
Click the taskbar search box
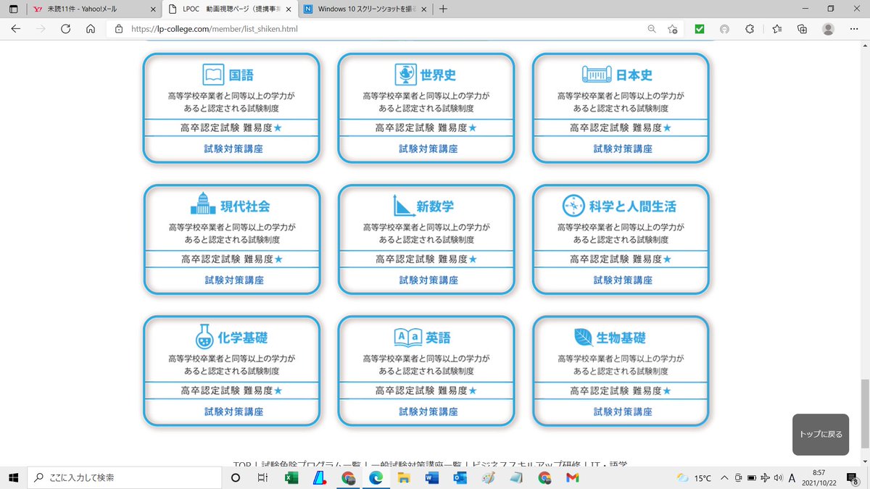coord(125,477)
